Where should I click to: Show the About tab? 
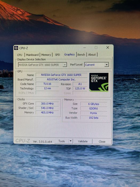coord(92,54)
